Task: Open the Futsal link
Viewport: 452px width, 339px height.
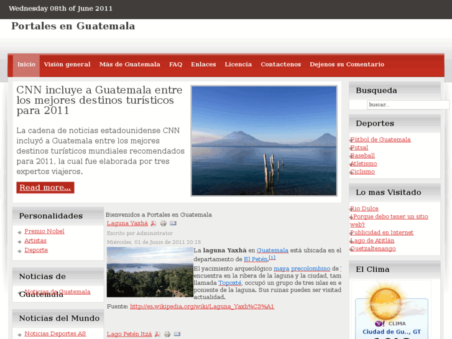Action: tap(359, 147)
